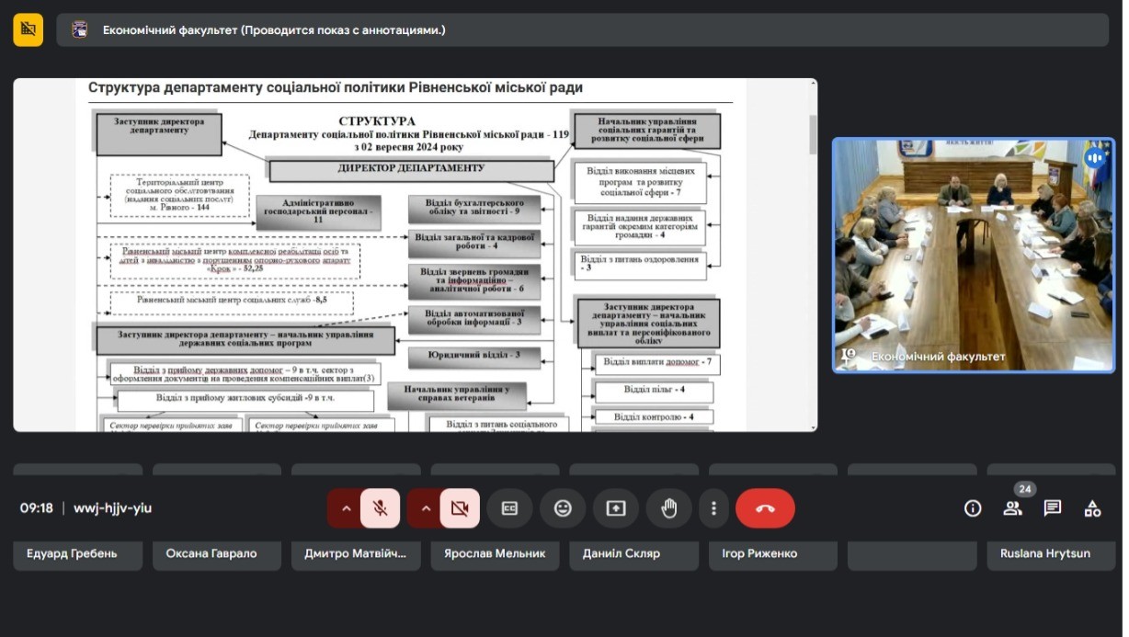Leave the call with the red hang-up button

[765, 508]
